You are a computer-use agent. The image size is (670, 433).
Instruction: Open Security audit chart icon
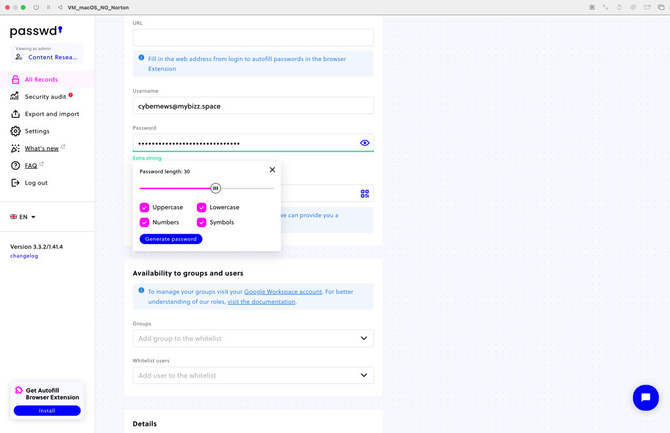pos(15,96)
